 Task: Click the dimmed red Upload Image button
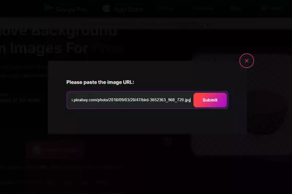tap(54, 150)
